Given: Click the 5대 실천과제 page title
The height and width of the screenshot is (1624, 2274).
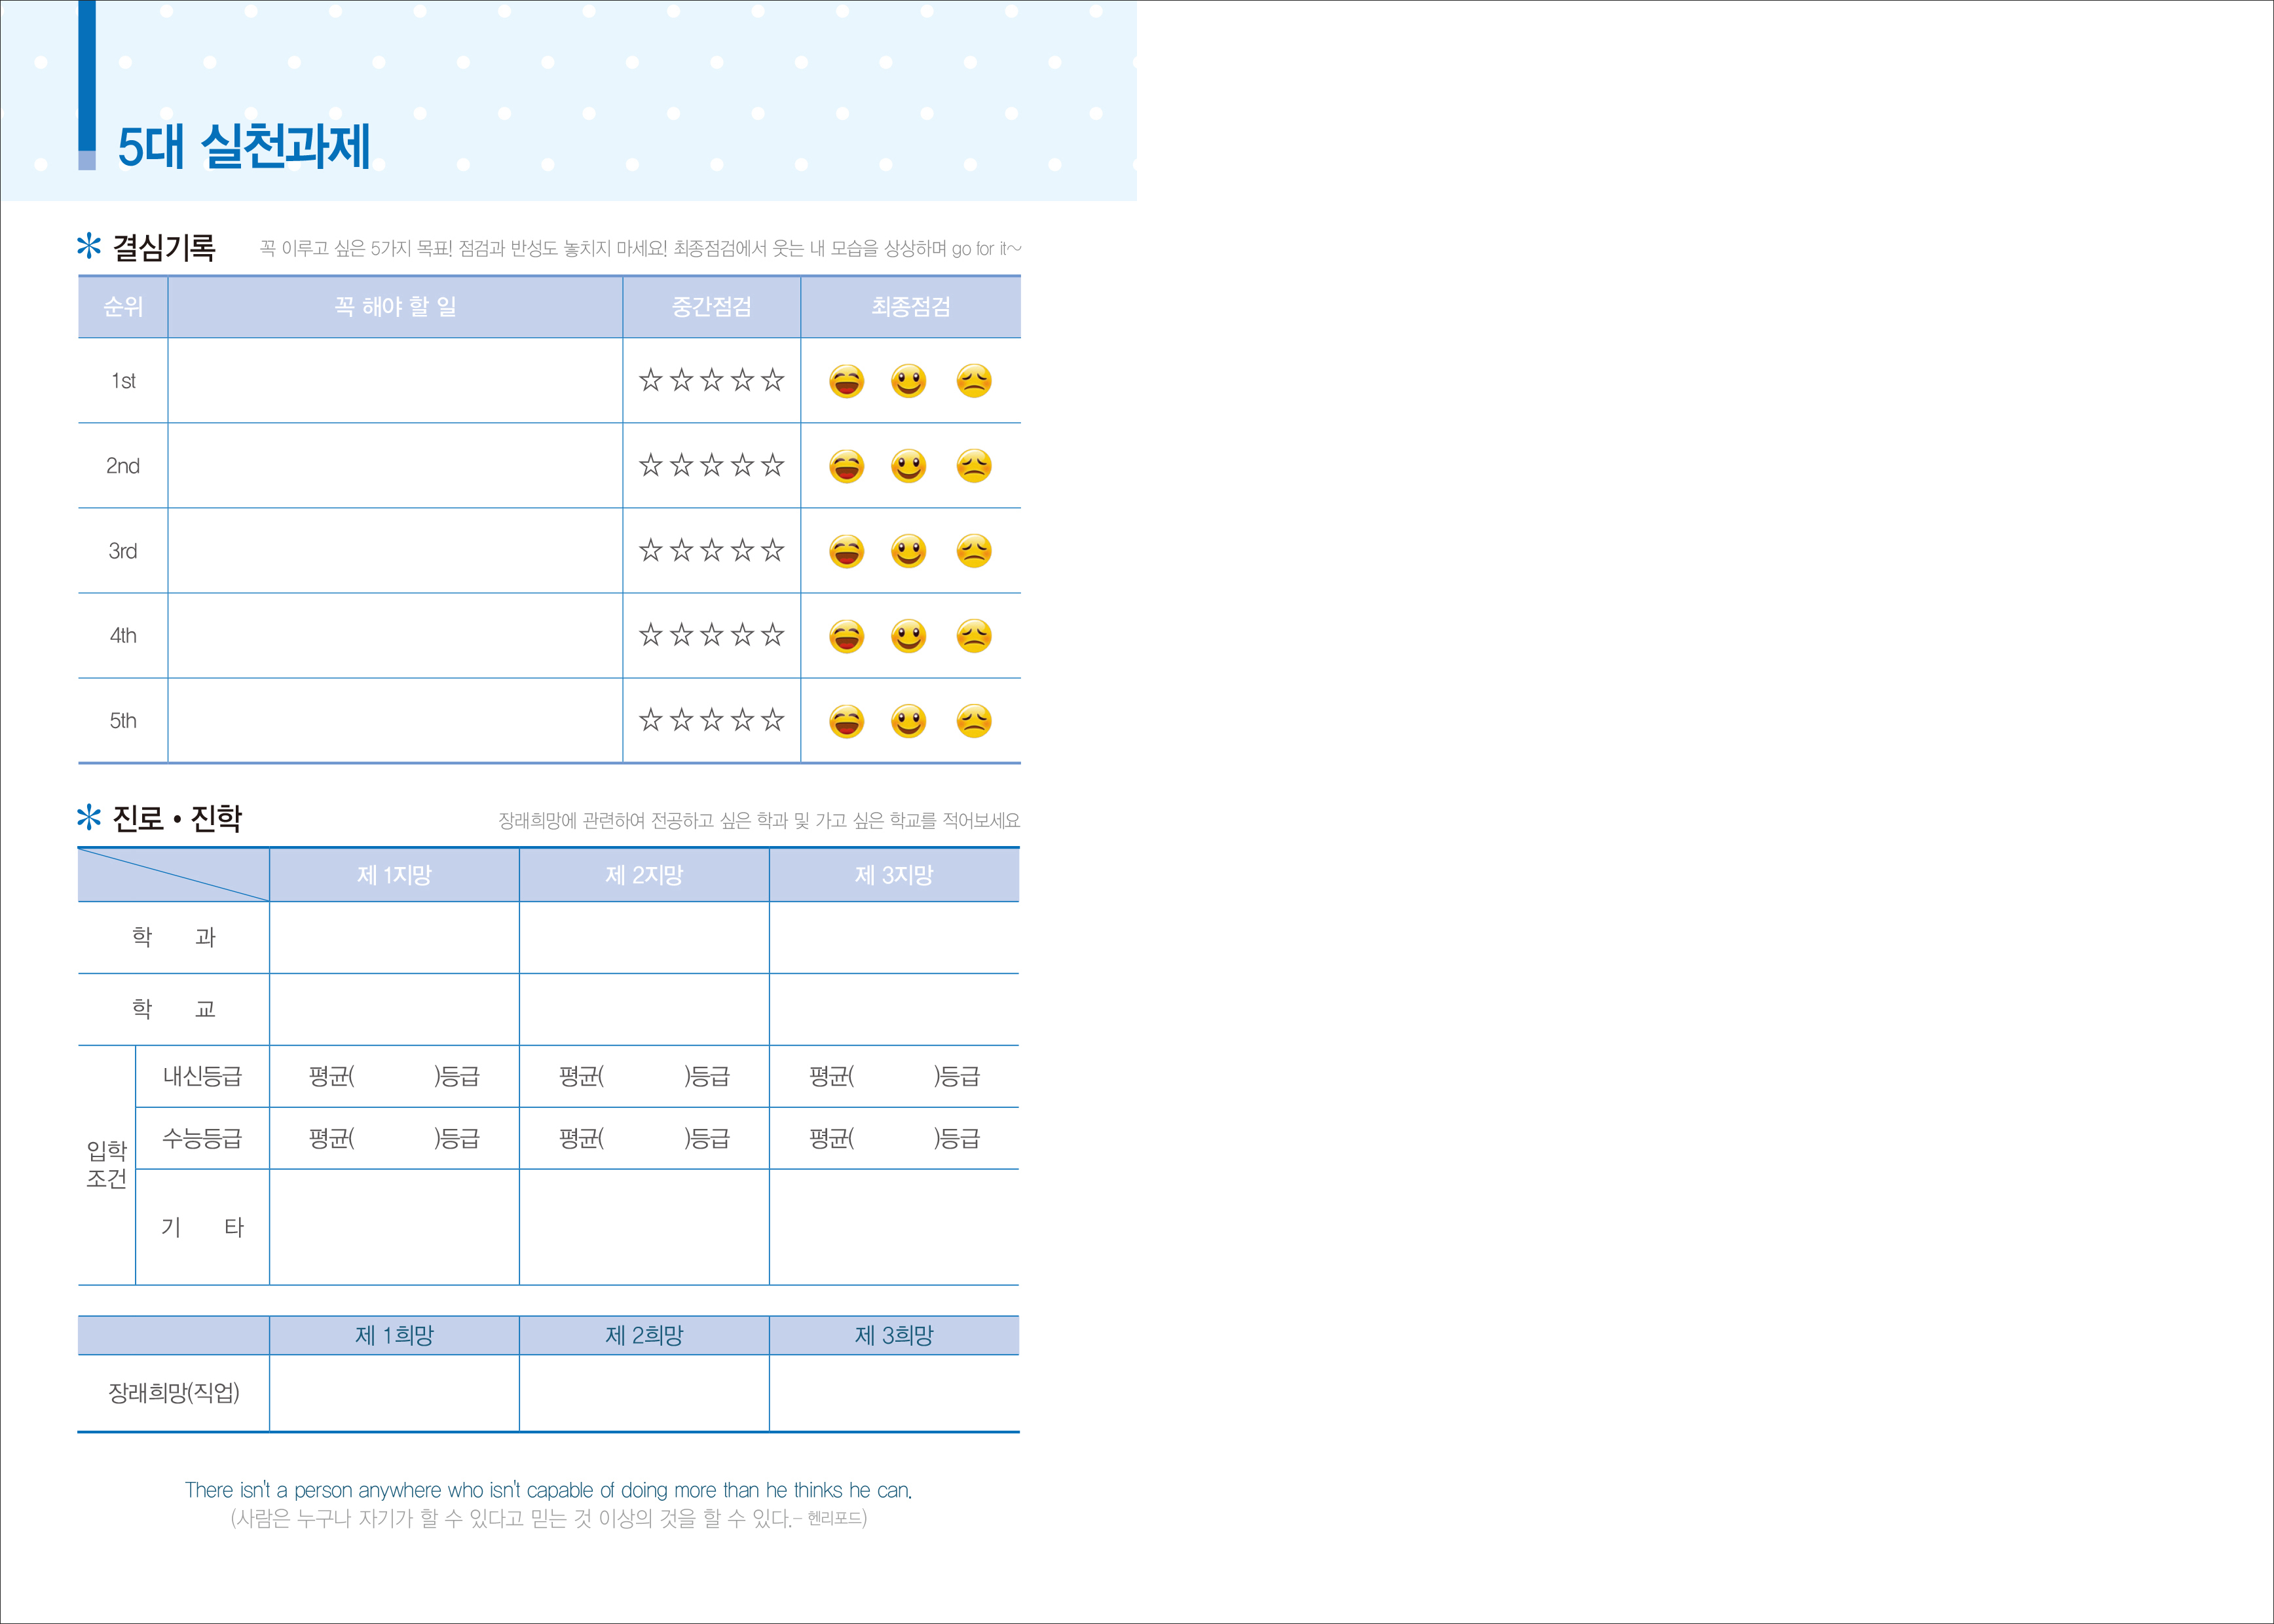Looking at the screenshot, I should pyautogui.click(x=244, y=146).
